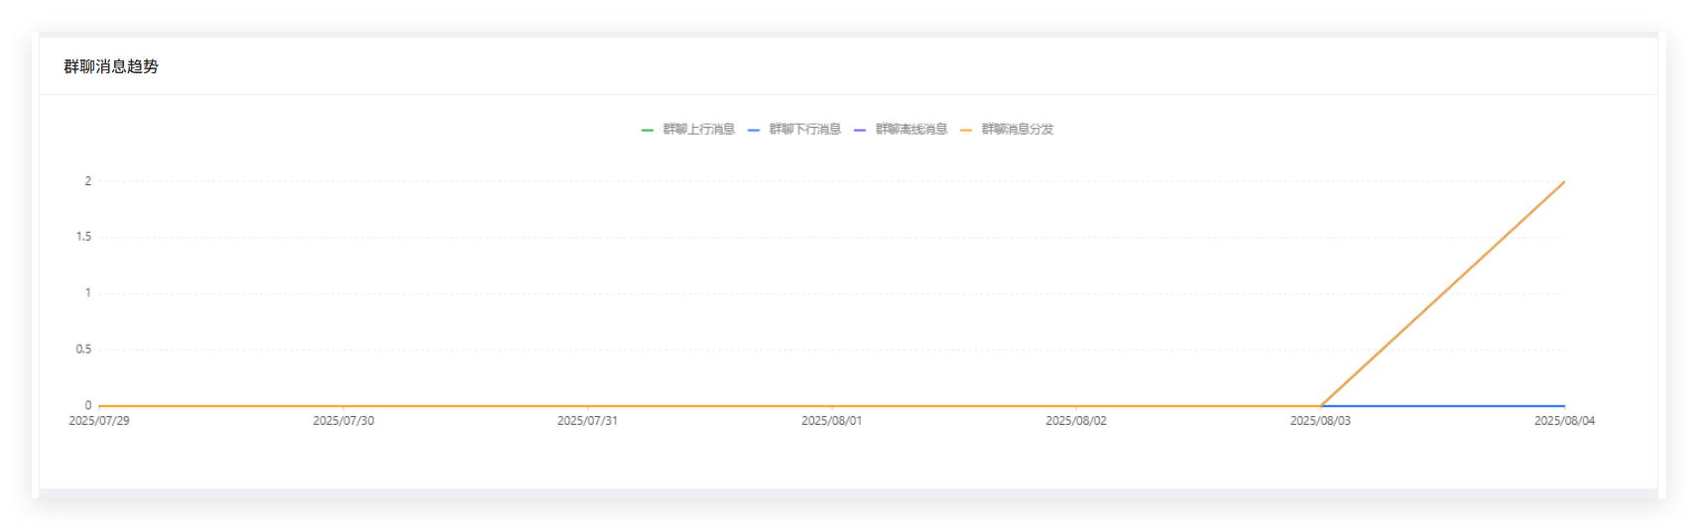Click the y-axis value 0.5 label
Image resolution: width=1698 pixels, height=530 pixels.
tap(83, 350)
